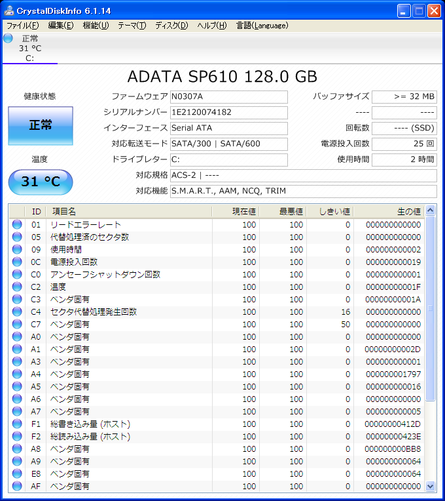
Task: Click status icon of row A7
Action: 17,411
